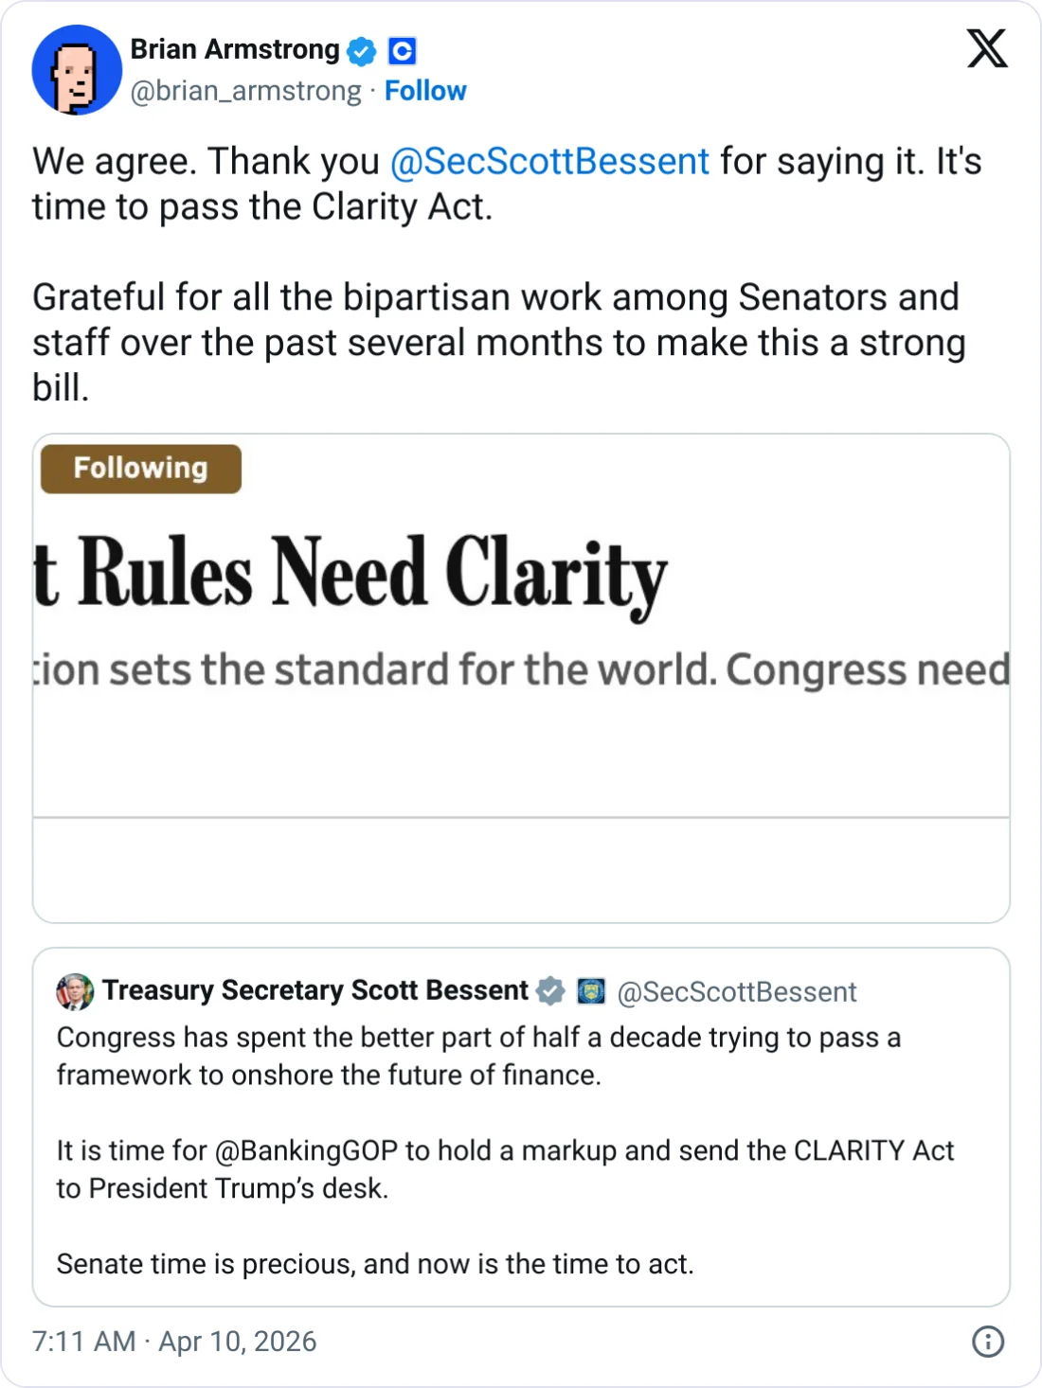
Task: Click the 'Grateful for all the bipartisan work' paragraph
Action: (x=498, y=343)
